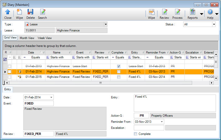Click the horizontal scrollbar thumb of grid
221x140 pixels.
point(100,83)
